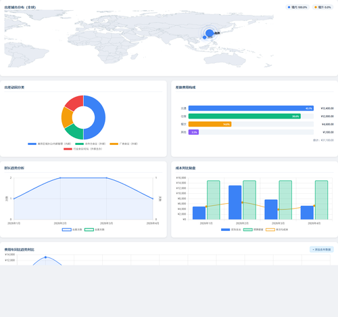Select the red donut chart segment
This screenshot has width=338, height=317.
(x=76, y=102)
